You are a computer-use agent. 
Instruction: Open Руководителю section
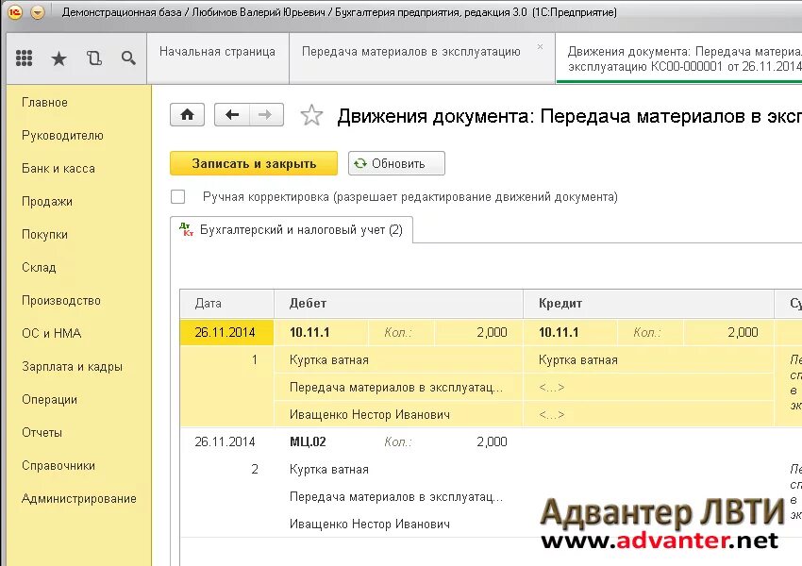point(62,136)
